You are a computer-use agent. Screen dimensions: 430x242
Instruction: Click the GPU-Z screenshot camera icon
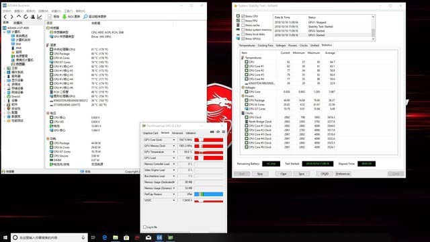pyautogui.click(x=212, y=132)
